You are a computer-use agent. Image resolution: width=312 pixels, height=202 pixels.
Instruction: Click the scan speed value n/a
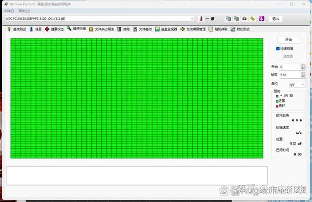[299, 133]
